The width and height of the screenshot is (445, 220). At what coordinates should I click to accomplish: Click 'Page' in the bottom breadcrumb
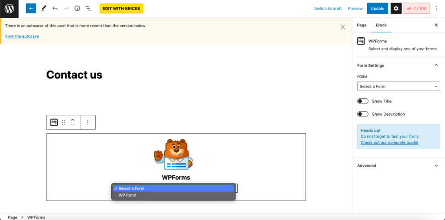pyautogui.click(x=13, y=217)
